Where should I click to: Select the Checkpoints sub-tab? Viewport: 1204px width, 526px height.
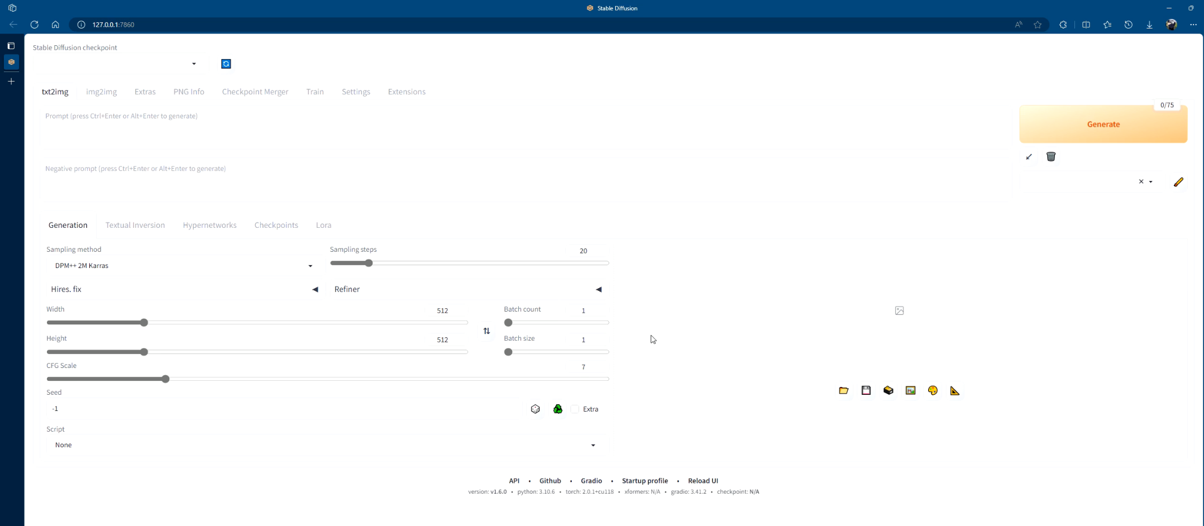pyautogui.click(x=276, y=225)
